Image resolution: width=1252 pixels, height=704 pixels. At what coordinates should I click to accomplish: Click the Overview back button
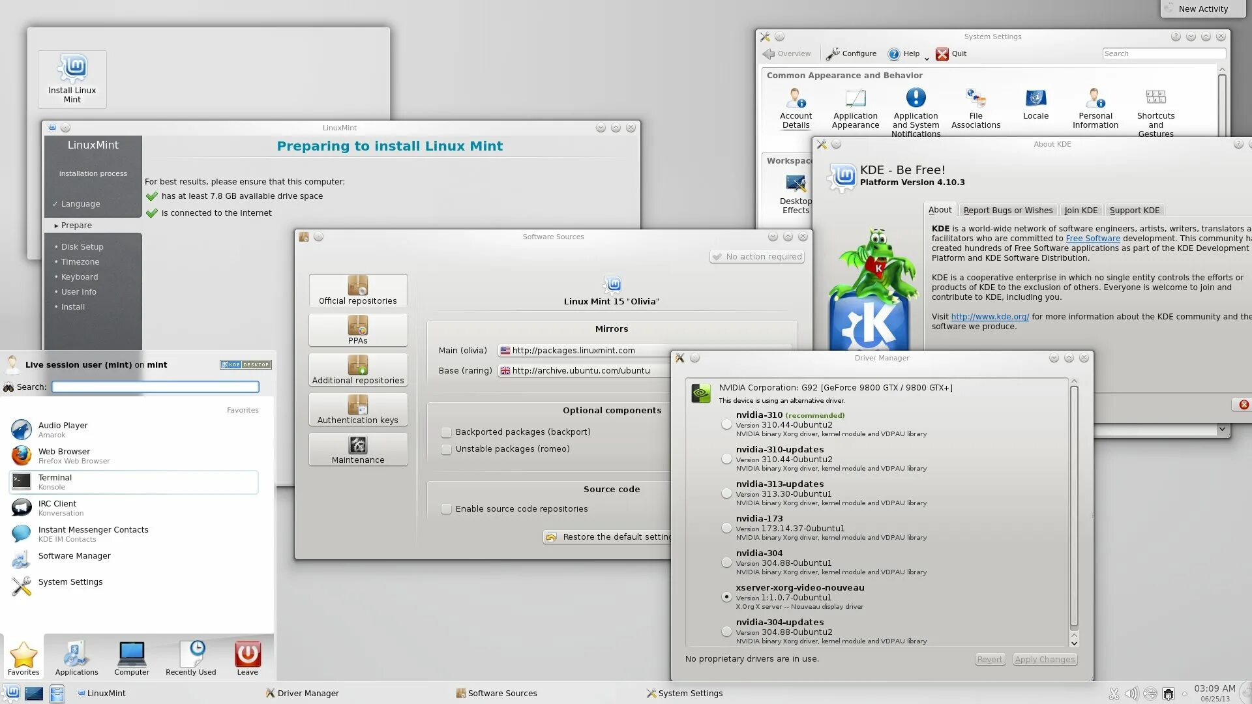(787, 54)
